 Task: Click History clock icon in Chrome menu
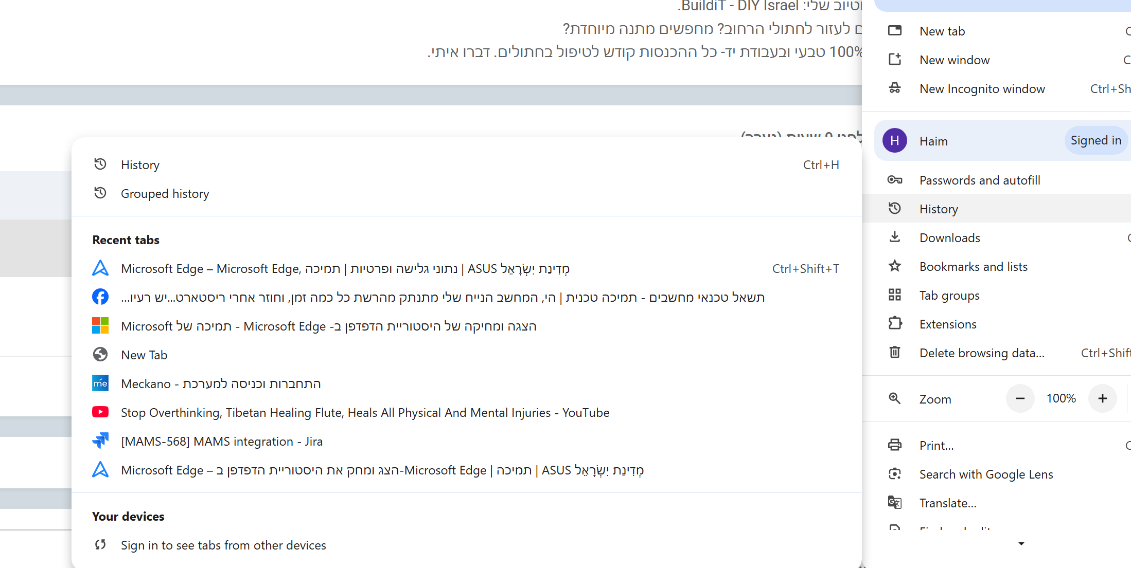tap(895, 209)
